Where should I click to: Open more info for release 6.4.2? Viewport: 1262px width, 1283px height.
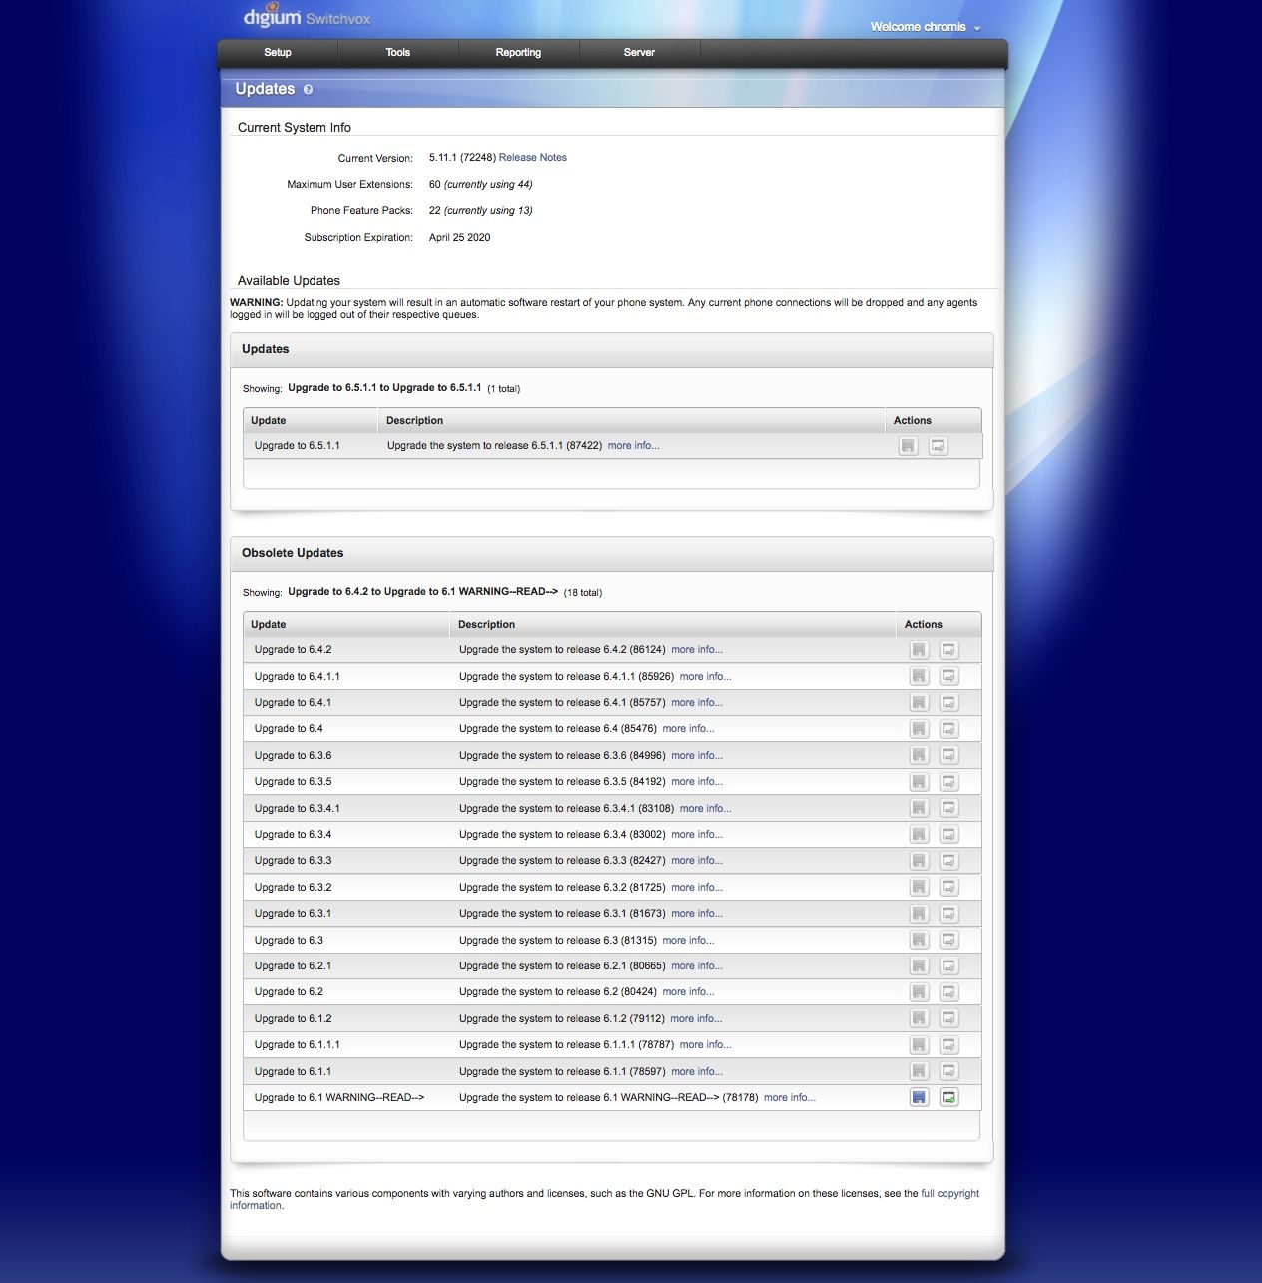[697, 650]
